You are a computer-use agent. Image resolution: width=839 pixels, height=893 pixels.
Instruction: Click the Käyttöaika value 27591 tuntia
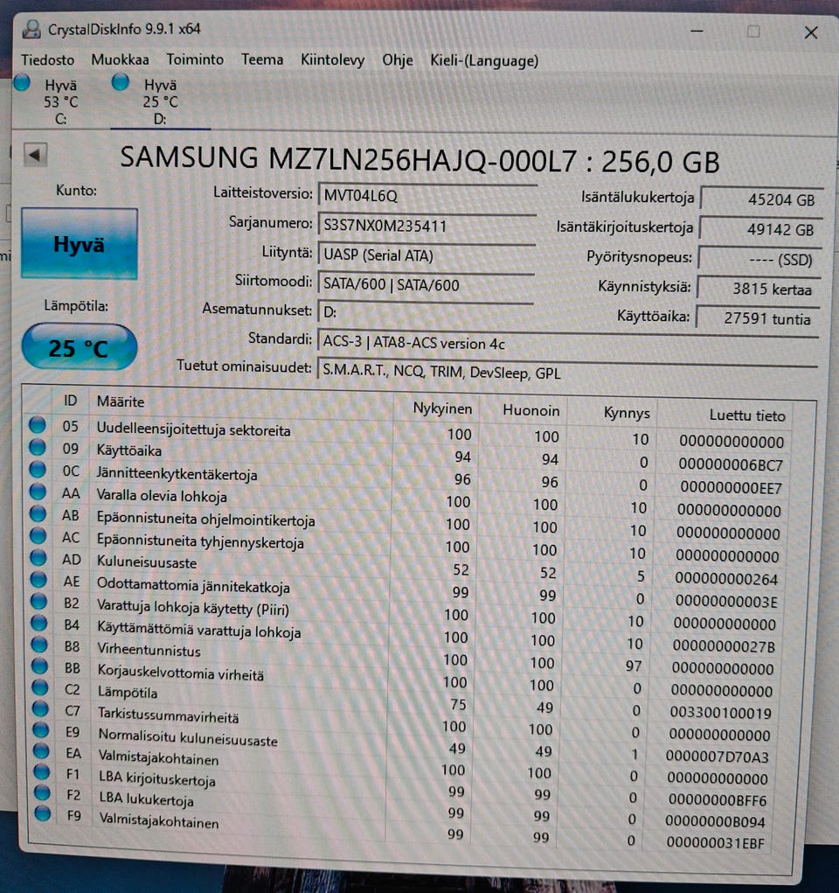click(758, 318)
